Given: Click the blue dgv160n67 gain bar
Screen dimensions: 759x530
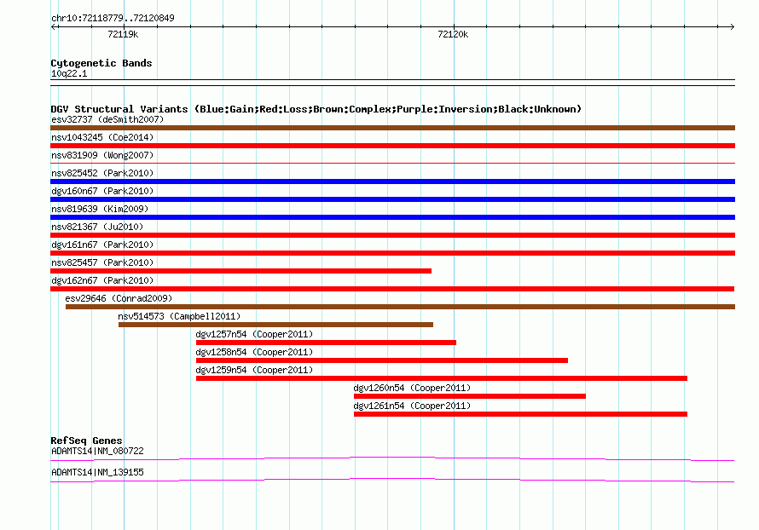Looking at the screenshot, I should pos(392,199).
